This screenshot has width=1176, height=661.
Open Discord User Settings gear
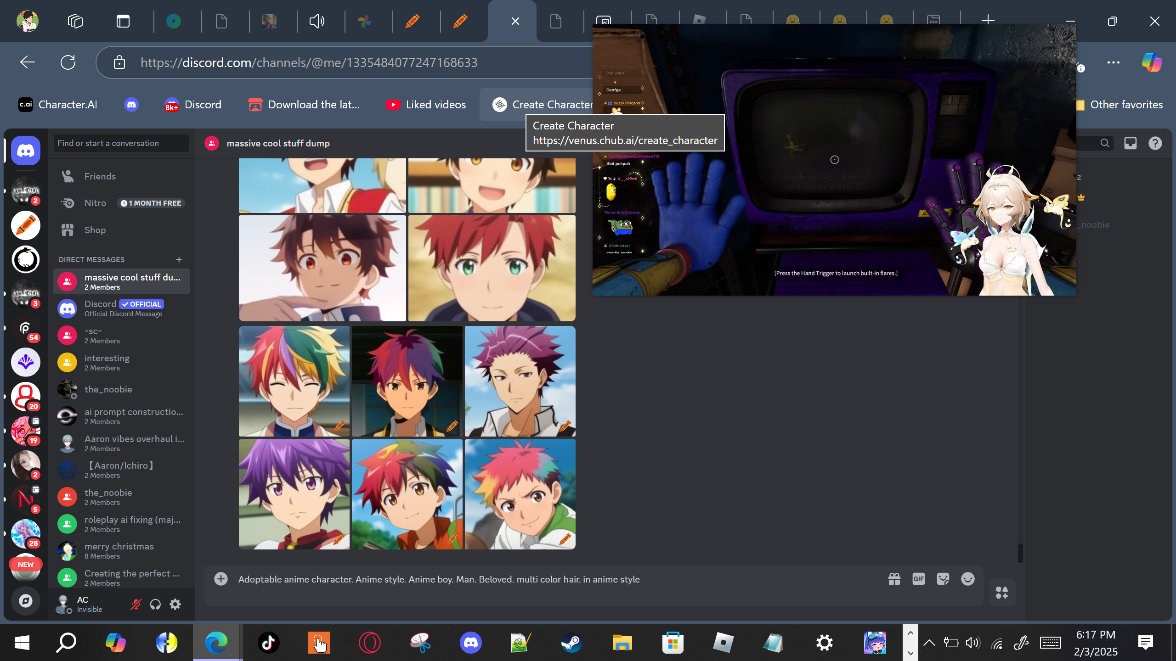coord(175,604)
